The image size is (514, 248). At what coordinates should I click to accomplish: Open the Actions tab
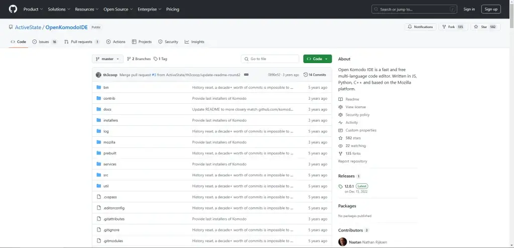tap(116, 42)
